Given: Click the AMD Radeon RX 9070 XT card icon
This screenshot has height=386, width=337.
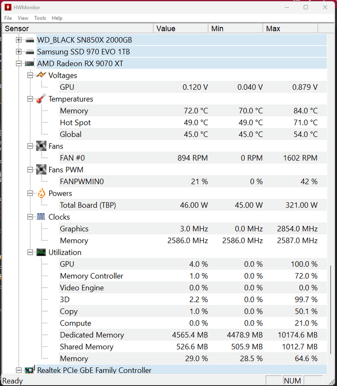Looking at the screenshot, I should (x=30, y=64).
